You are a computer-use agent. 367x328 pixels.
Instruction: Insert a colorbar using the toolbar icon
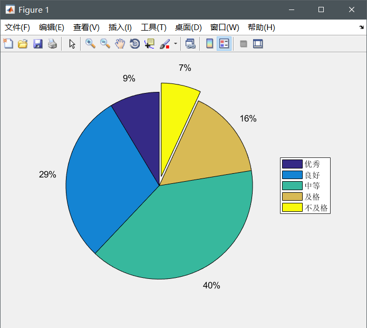coord(209,44)
